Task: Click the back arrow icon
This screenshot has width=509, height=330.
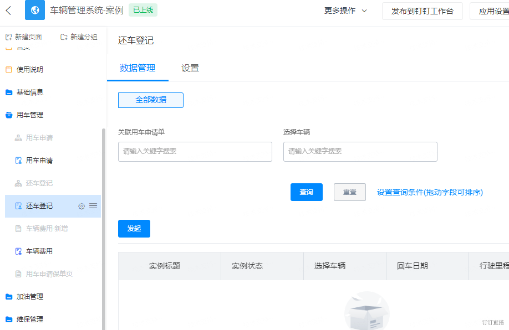Action: tap(9, 11)
